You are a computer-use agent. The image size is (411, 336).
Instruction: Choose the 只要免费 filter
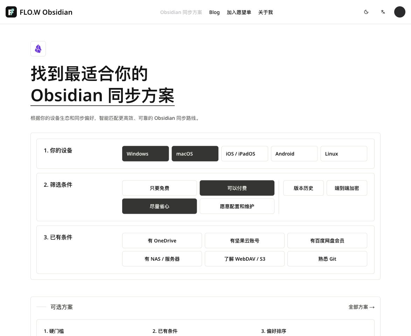[159, 188]
